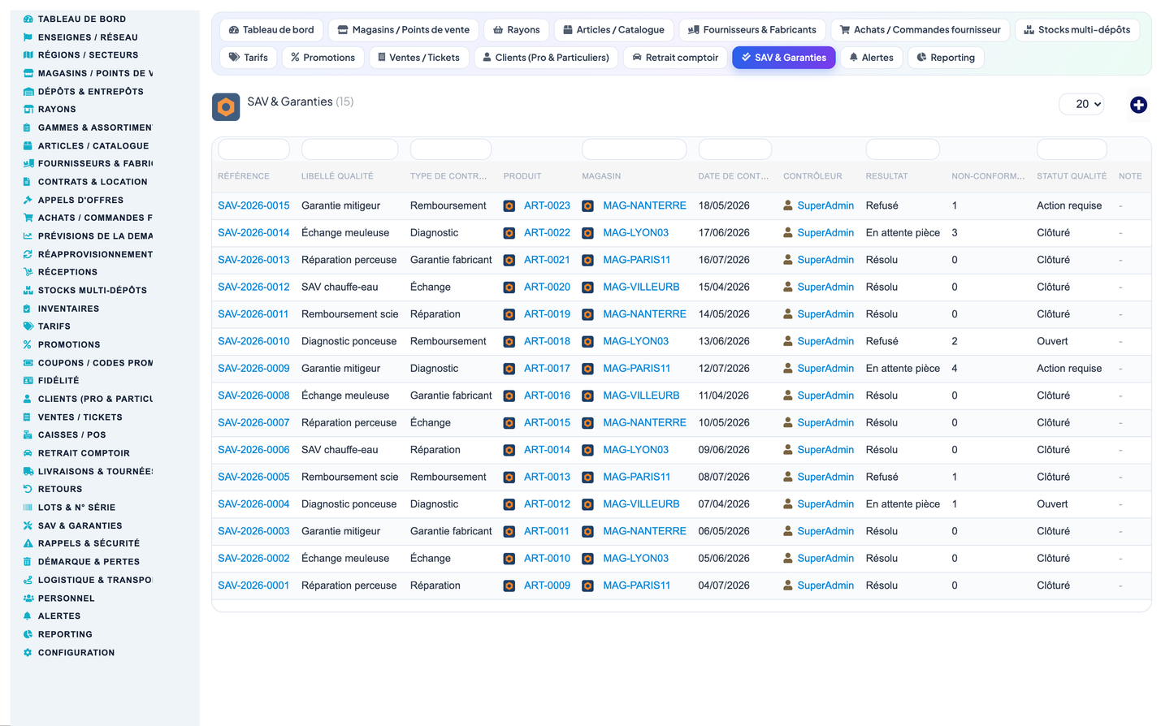Click the Référence column filter field

pos(253,149)
